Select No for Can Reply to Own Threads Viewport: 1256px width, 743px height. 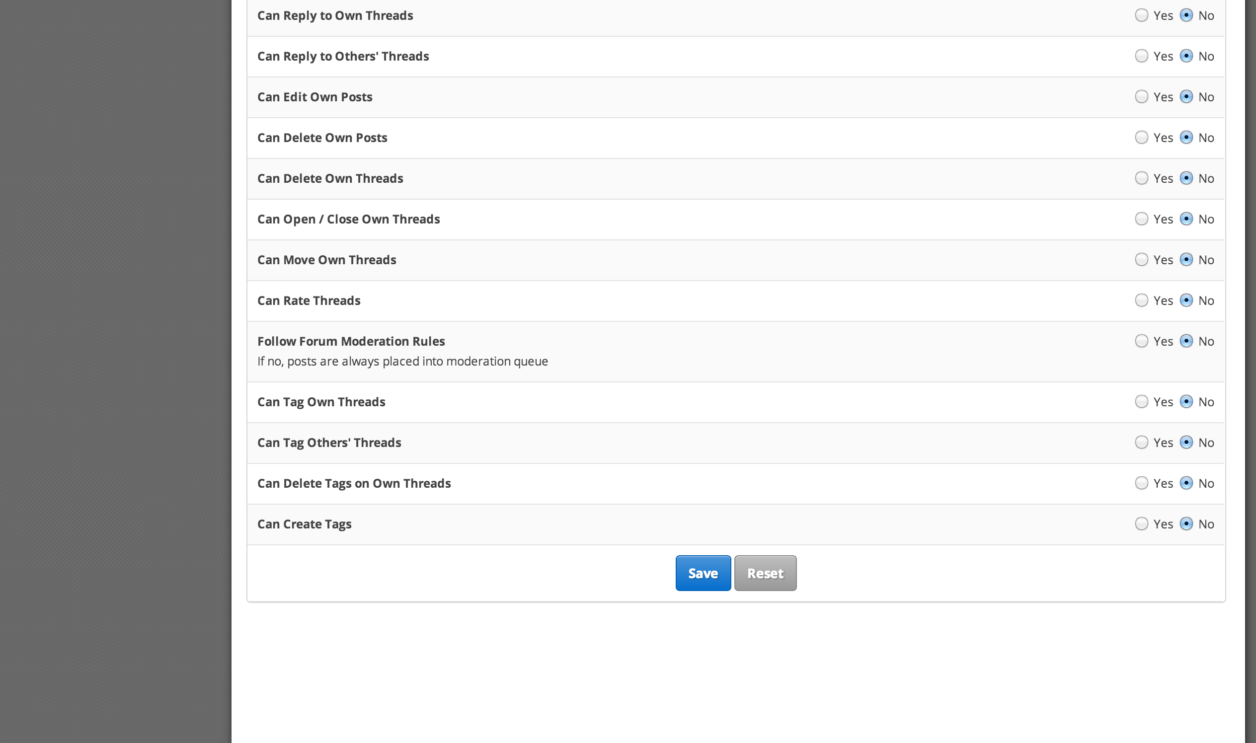[1186, 15]
